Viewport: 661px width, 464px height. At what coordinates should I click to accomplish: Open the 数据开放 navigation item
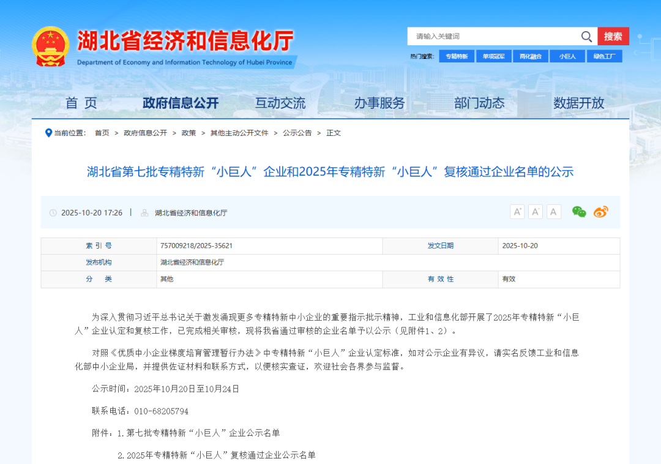coord(578,103)
